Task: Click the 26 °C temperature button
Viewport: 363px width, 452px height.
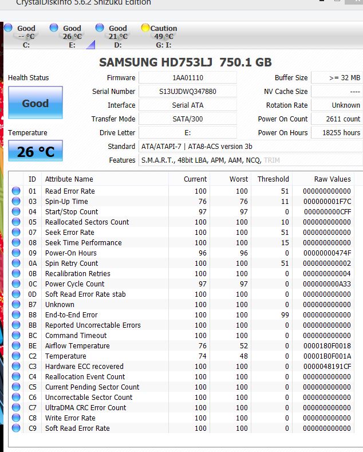Action: [35, 152]
